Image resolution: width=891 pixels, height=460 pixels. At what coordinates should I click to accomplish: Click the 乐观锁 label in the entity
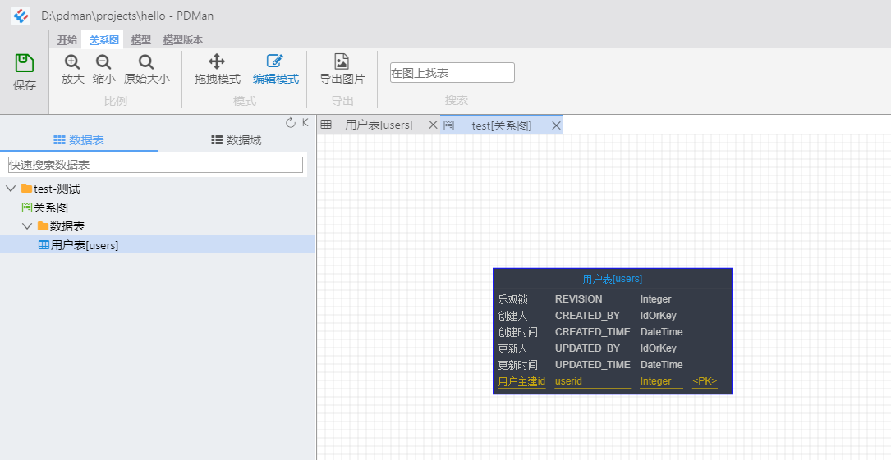(513, 299)
